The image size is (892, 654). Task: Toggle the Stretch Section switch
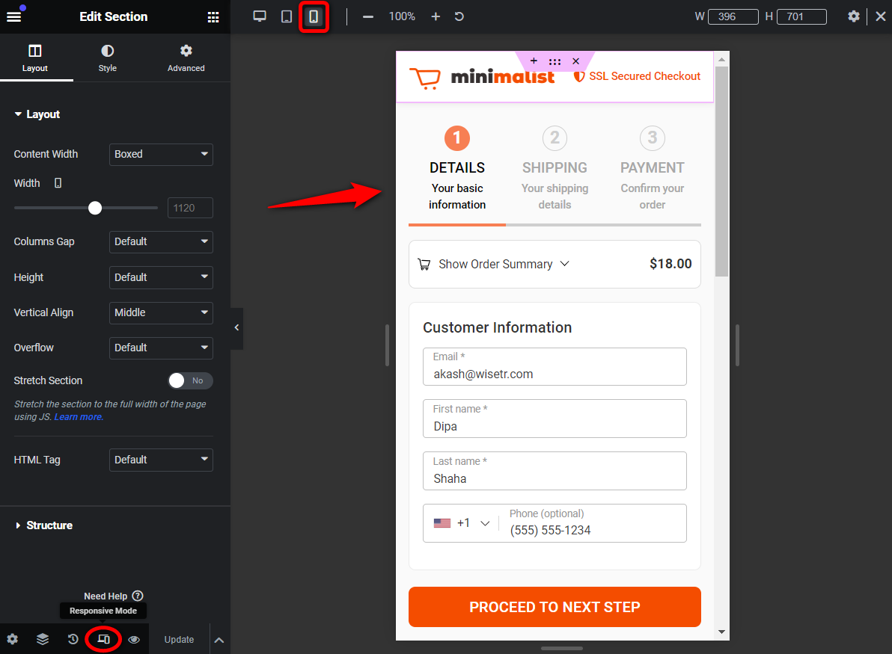coord(191,380)
